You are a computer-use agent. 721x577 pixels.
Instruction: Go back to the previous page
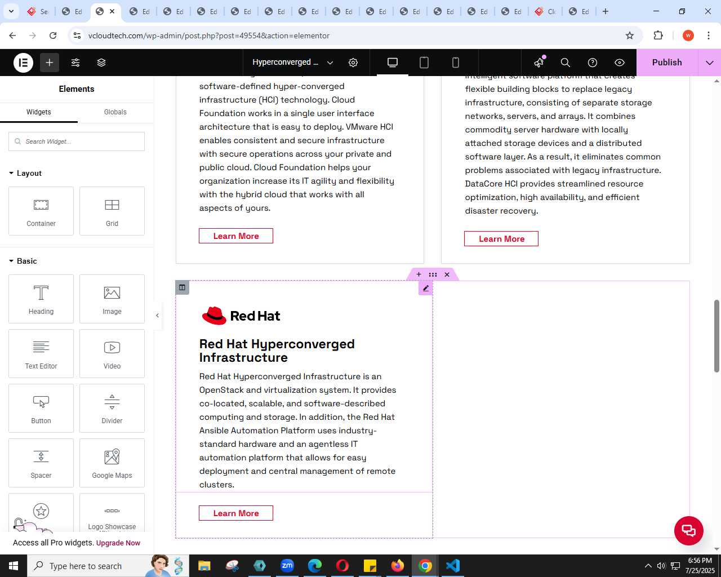click(12, 35)
